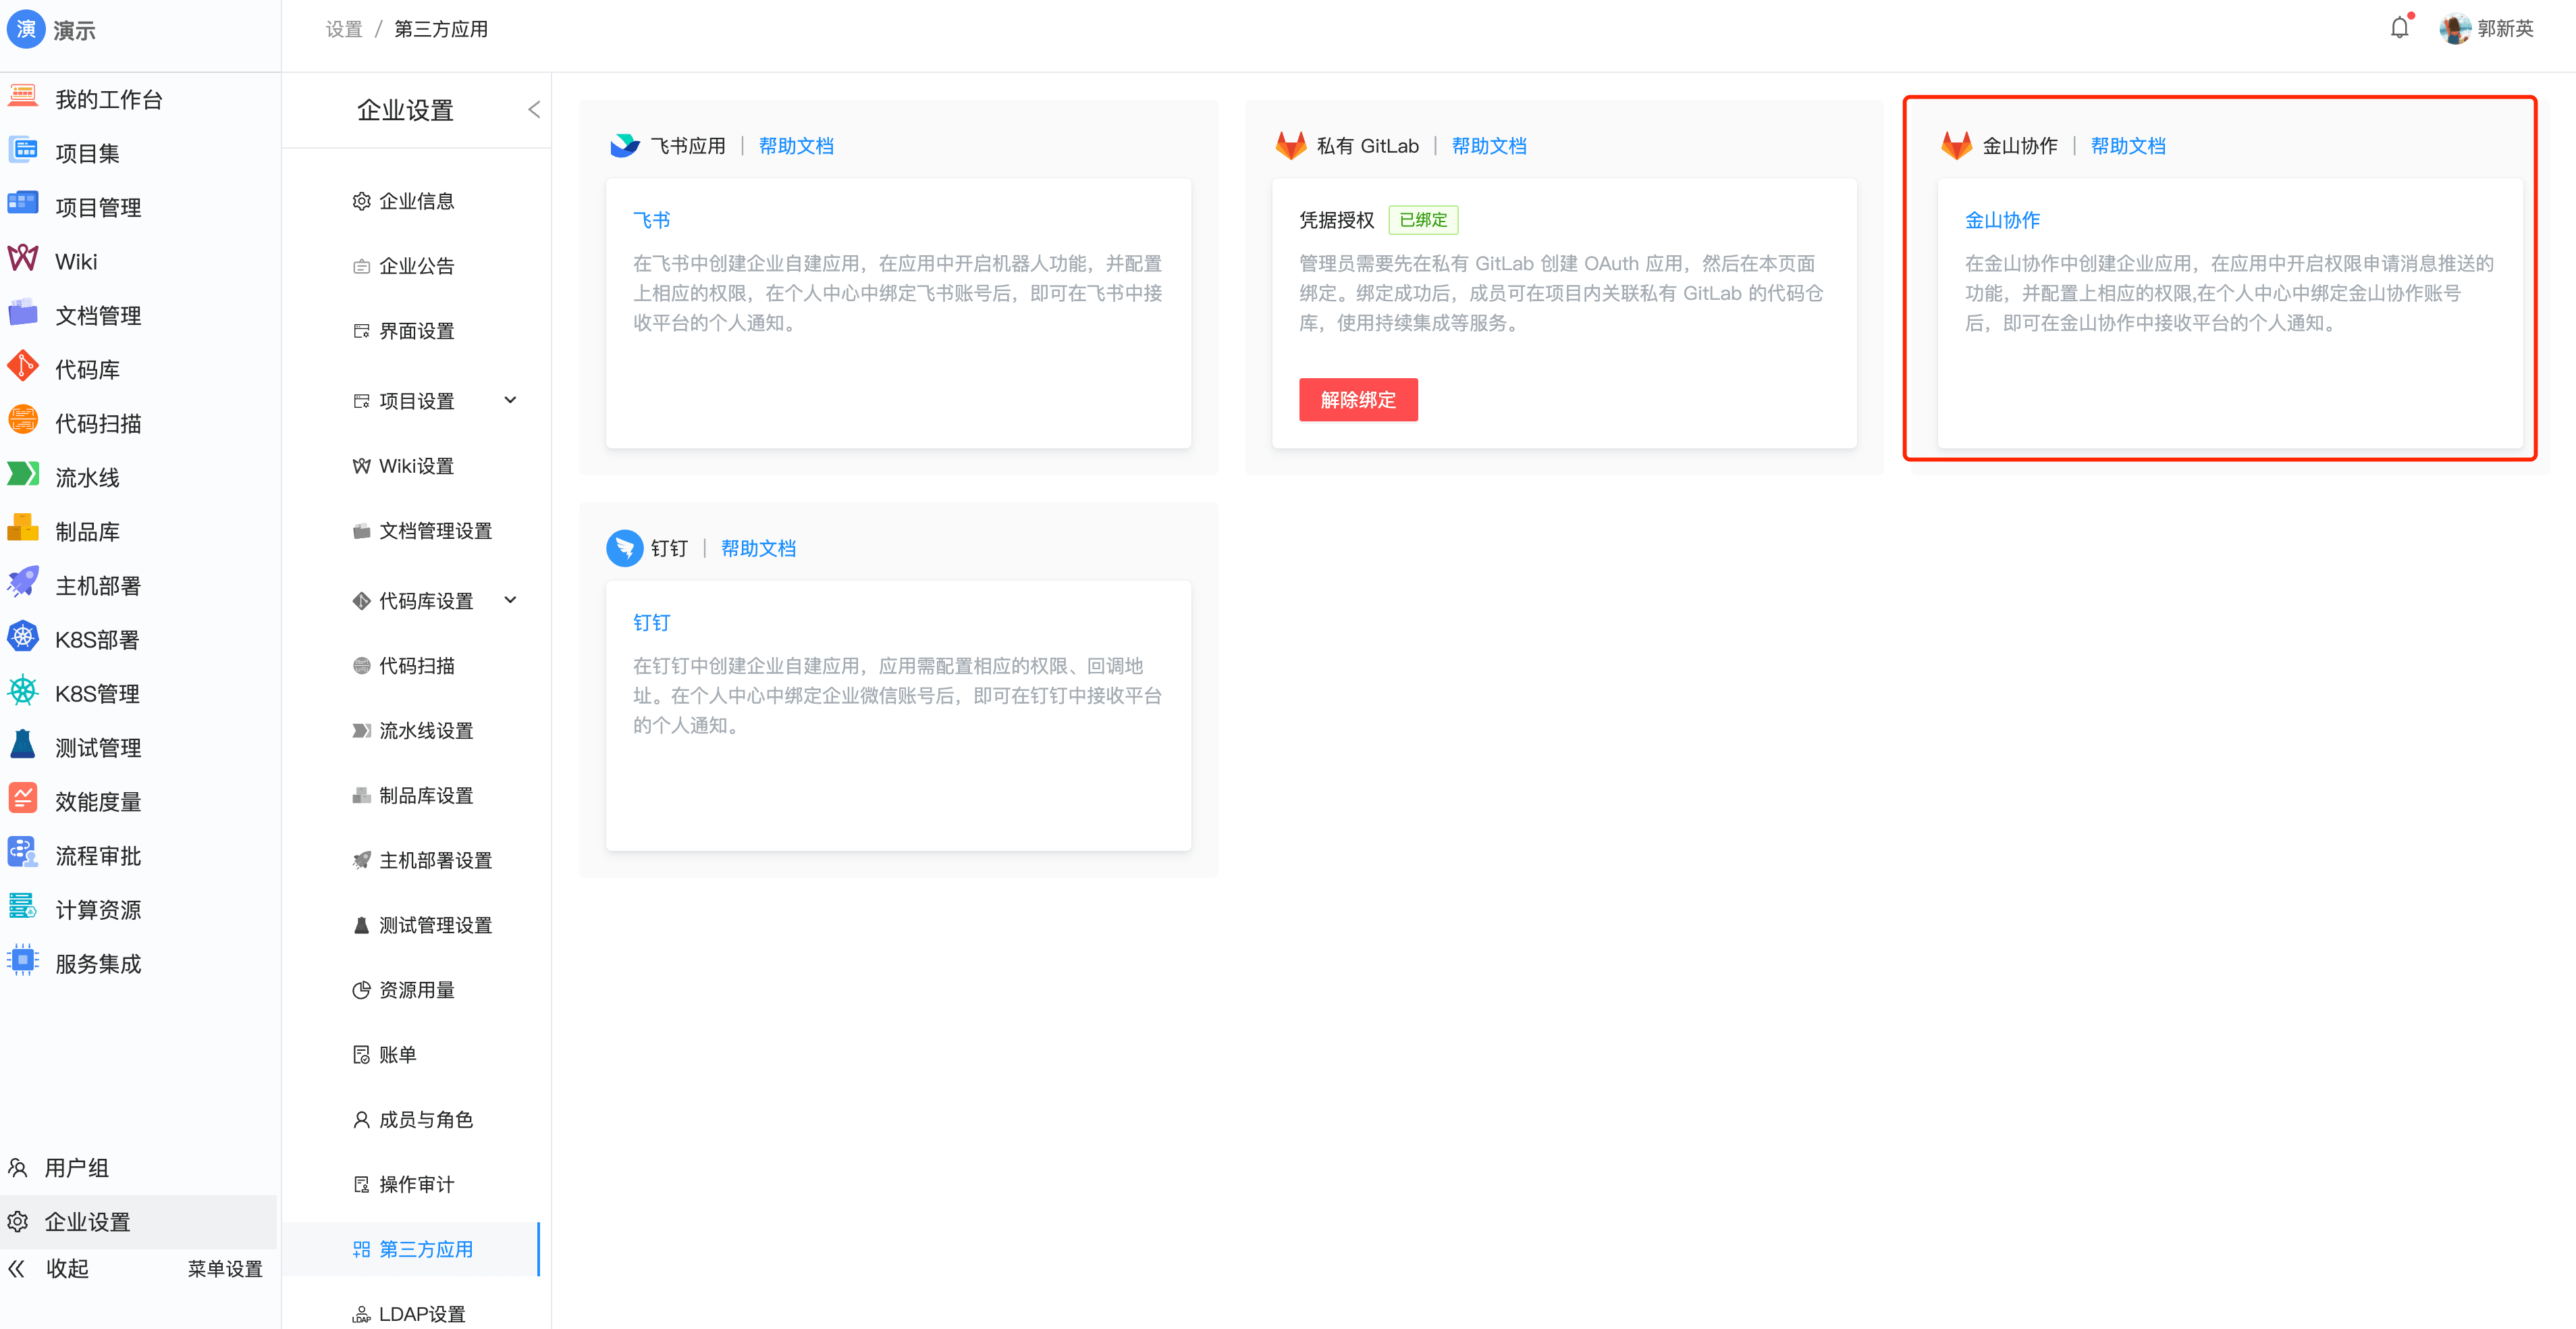Select 服务集成 in the sidebar
The image size is (2576, 1329).
point(97,963)
